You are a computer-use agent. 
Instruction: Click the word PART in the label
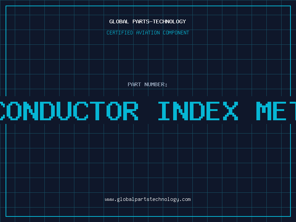click(134, 84)
